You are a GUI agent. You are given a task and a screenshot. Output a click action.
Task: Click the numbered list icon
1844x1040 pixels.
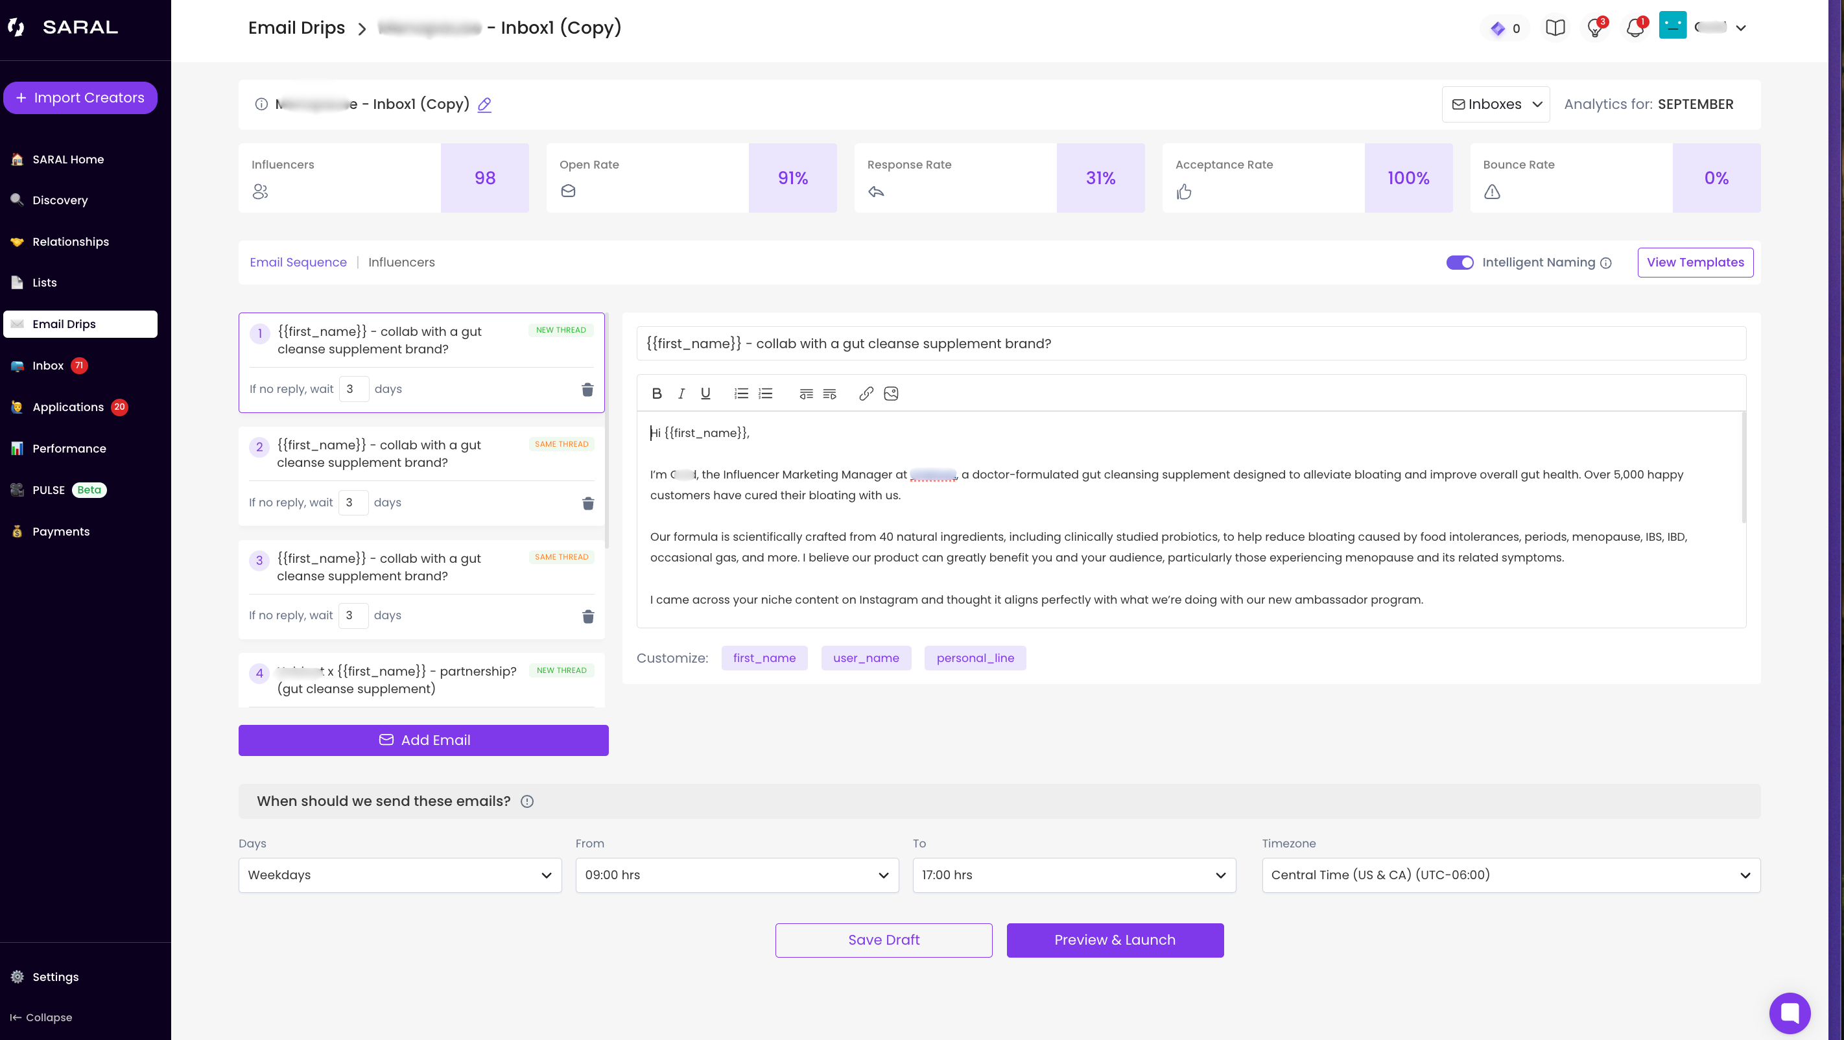(741, 394)
